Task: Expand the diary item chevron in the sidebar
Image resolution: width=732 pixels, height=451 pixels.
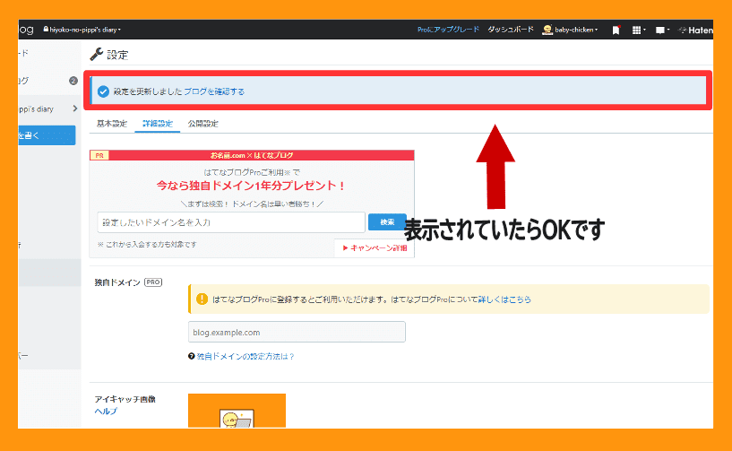Action: [74, 108]
